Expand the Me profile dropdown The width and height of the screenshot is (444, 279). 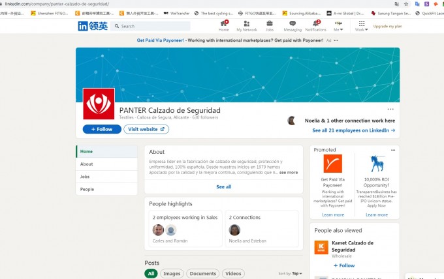(338, 25)
